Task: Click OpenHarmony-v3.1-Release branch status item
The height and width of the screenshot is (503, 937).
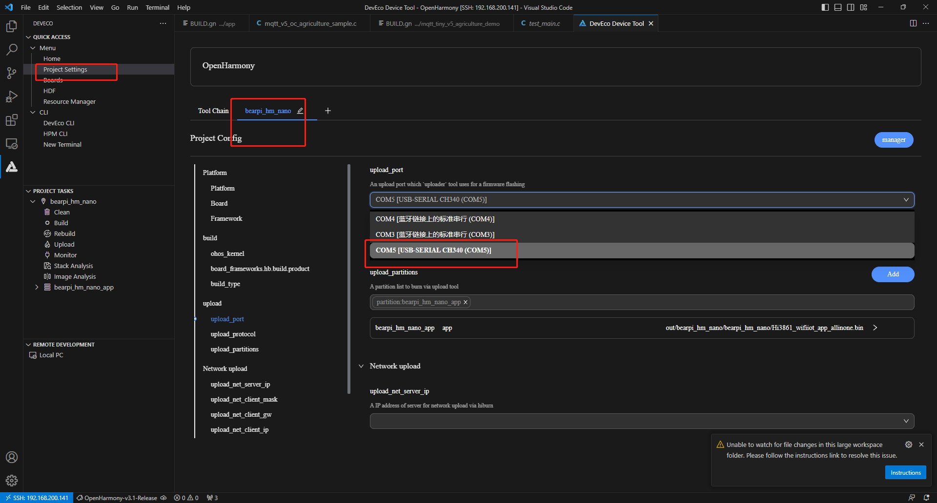Action: 121,498
